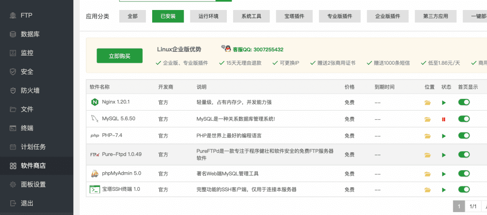Screen dimensions: 487x215
Task: Open phpMyAdmin 5.0 software name
Action: pos(121,173)
